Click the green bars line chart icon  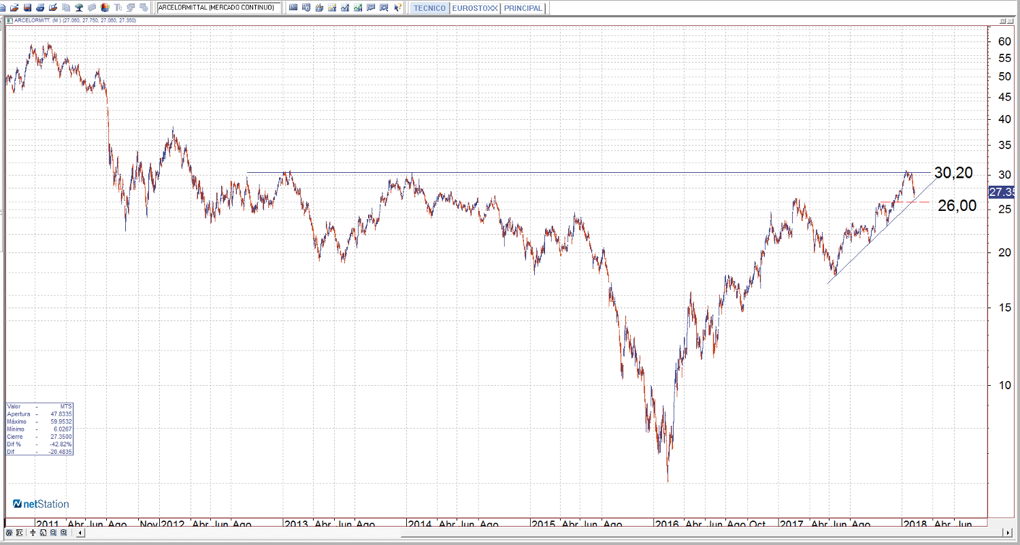(358, 7)
